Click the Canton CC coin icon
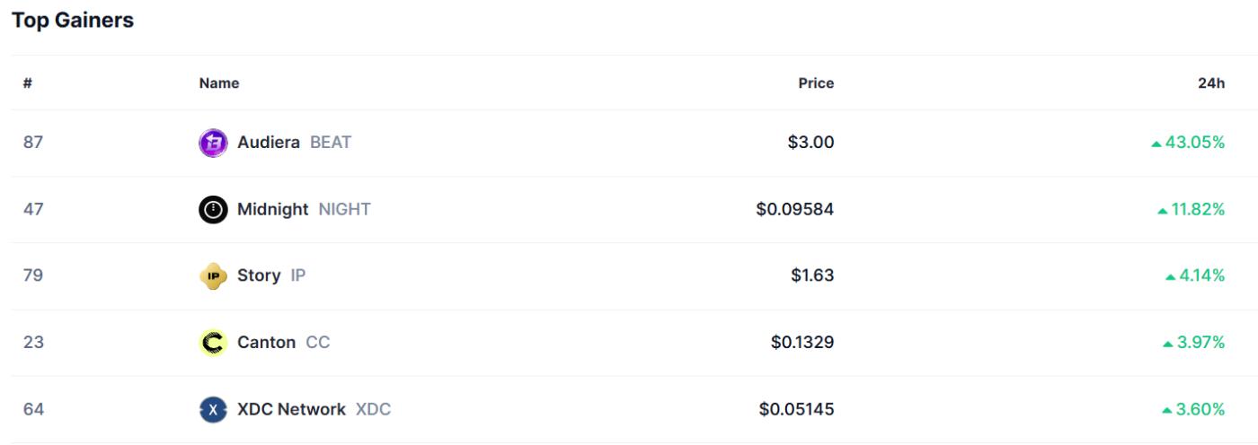This screenshot has width=1258, height=445. coord(213,343)
